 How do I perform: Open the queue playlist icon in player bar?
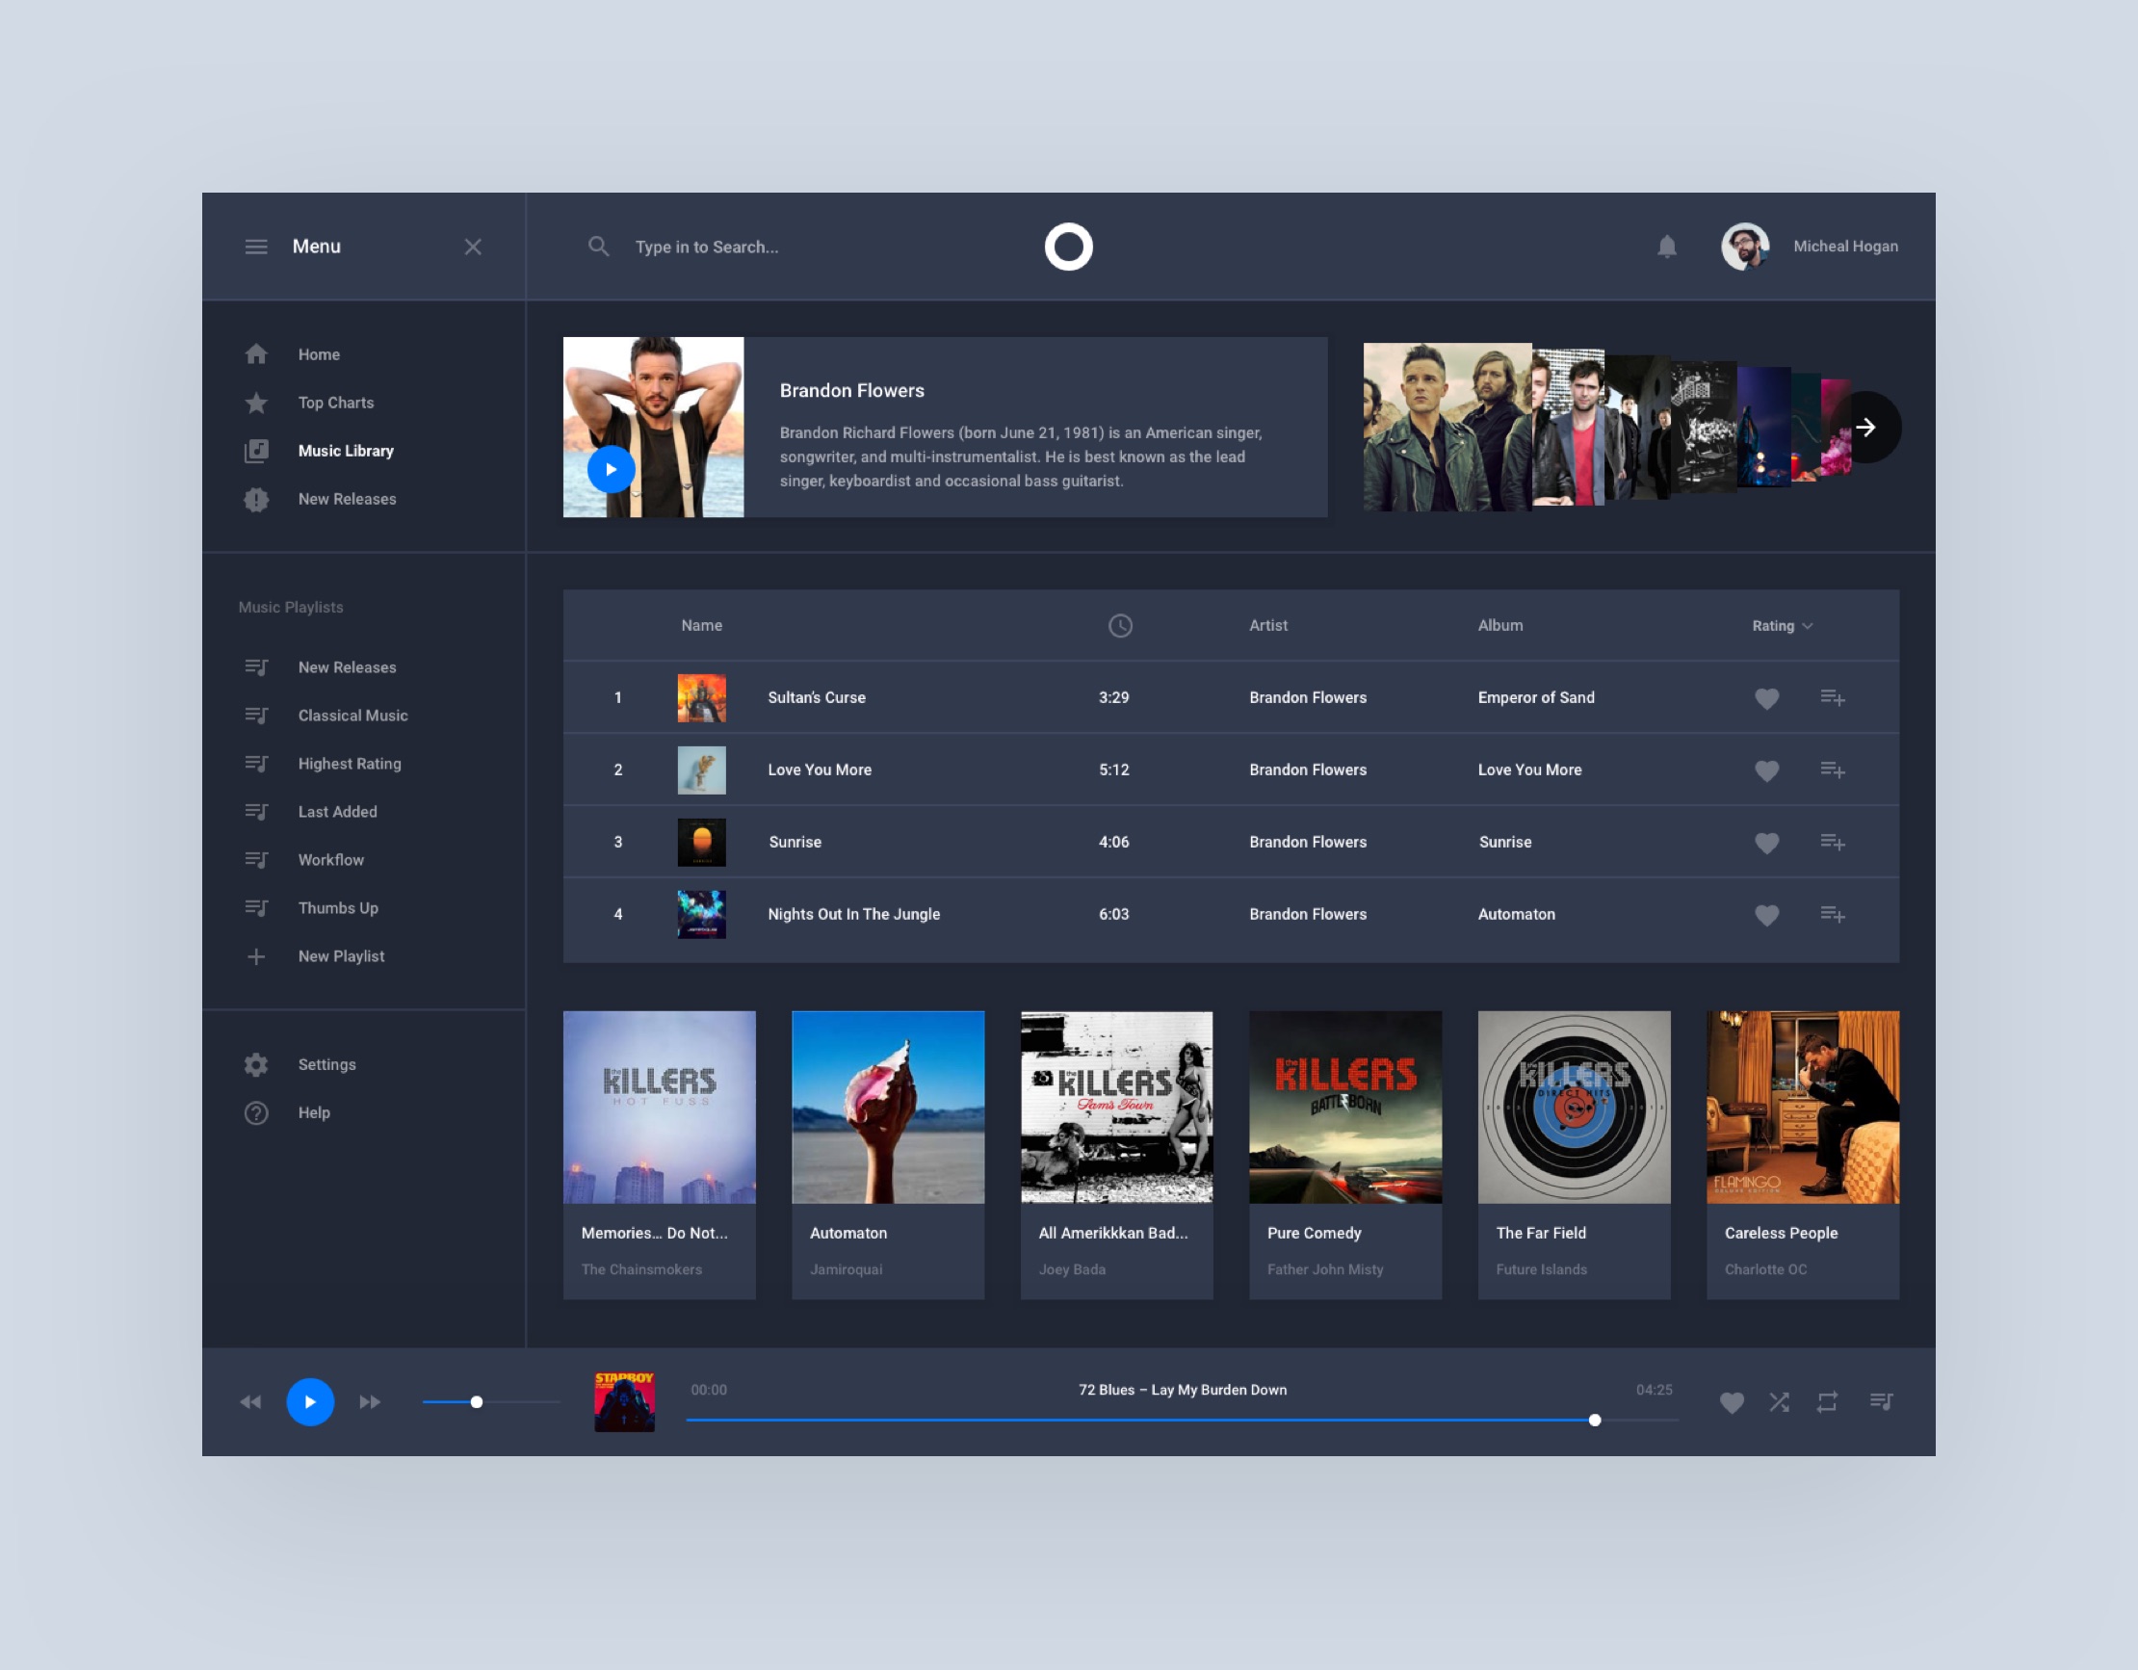click(1881, 1402)
